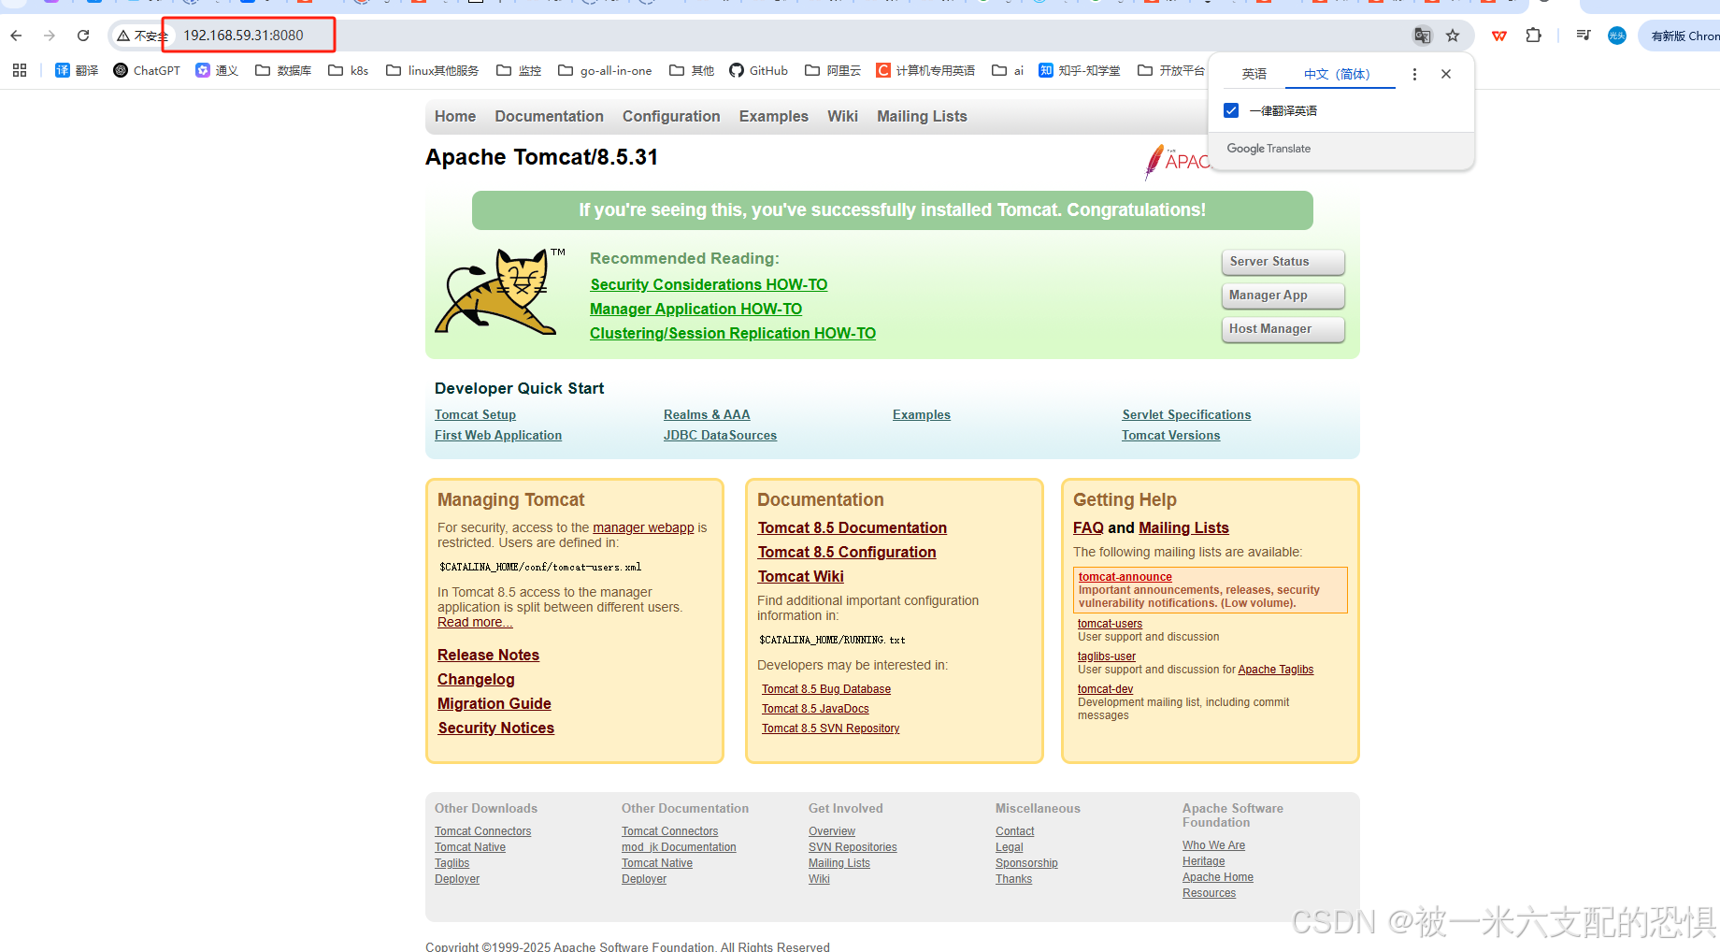Screen dimensions: 1720x952
Task: Go back with the browser back arrow
Action: (16, 36)
